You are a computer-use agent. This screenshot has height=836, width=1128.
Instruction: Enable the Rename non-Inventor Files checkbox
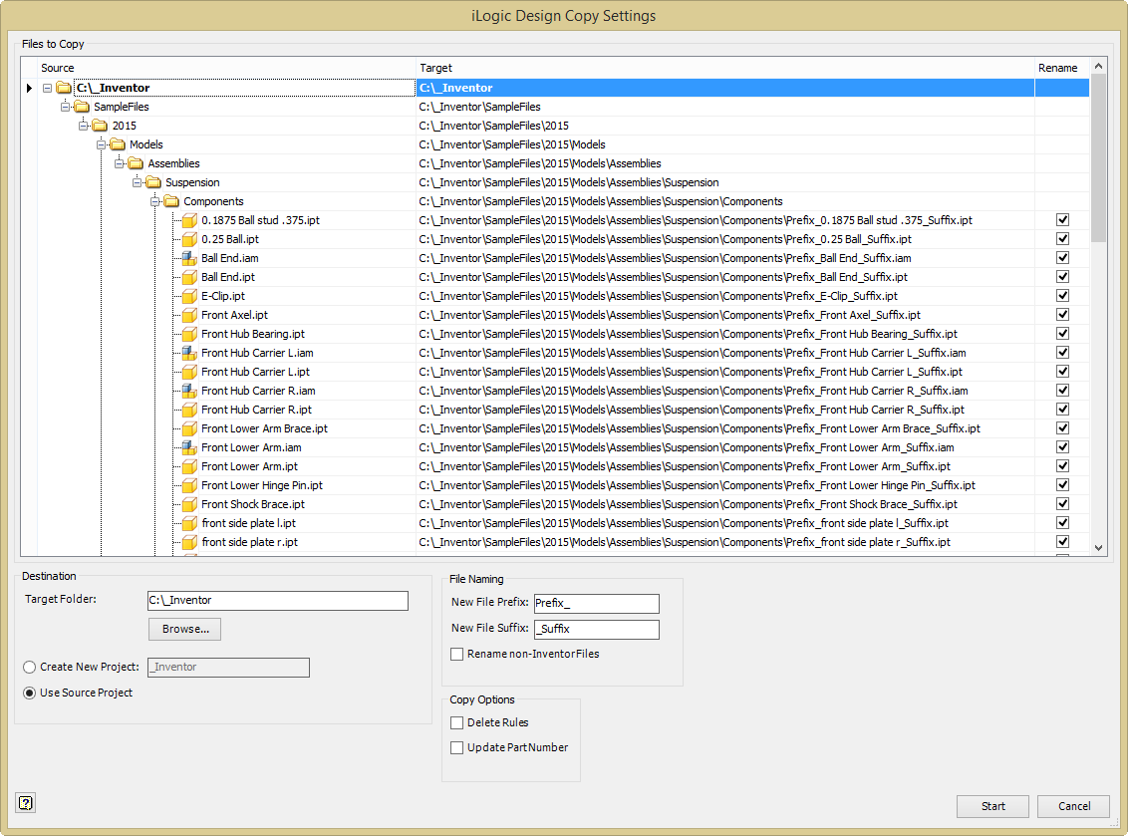(x=456, y=654)
